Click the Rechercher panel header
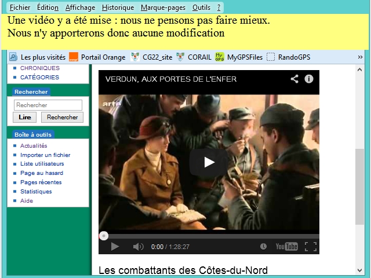 click(31, 92)
